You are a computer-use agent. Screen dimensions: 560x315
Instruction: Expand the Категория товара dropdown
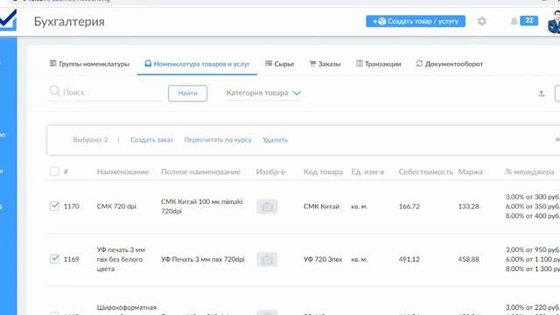[263, 93]
